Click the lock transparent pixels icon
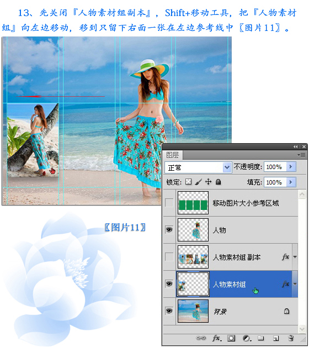309x347 pixels. coord(188,182)
